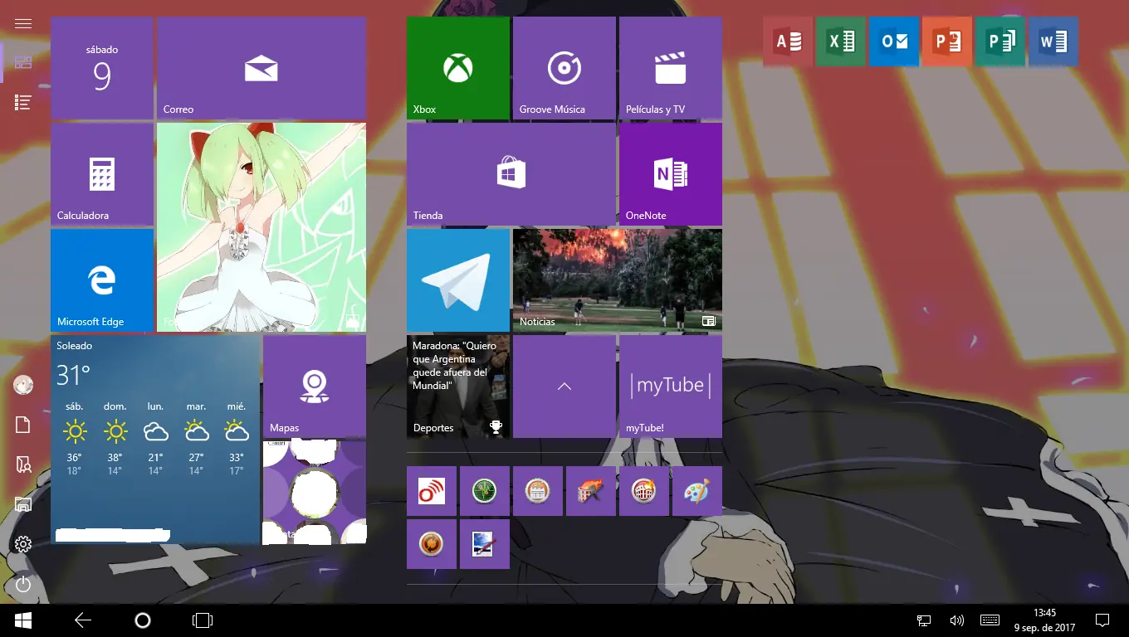Launch the Correo mail tile

tap(261, 68)
